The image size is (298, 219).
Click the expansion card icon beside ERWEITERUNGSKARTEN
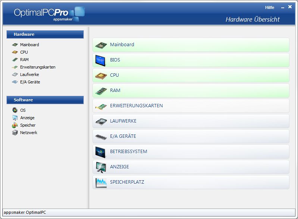(101, 107)
